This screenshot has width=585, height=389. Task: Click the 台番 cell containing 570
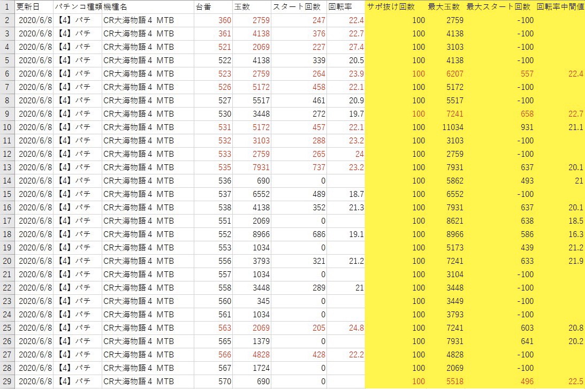pos(214,382)
